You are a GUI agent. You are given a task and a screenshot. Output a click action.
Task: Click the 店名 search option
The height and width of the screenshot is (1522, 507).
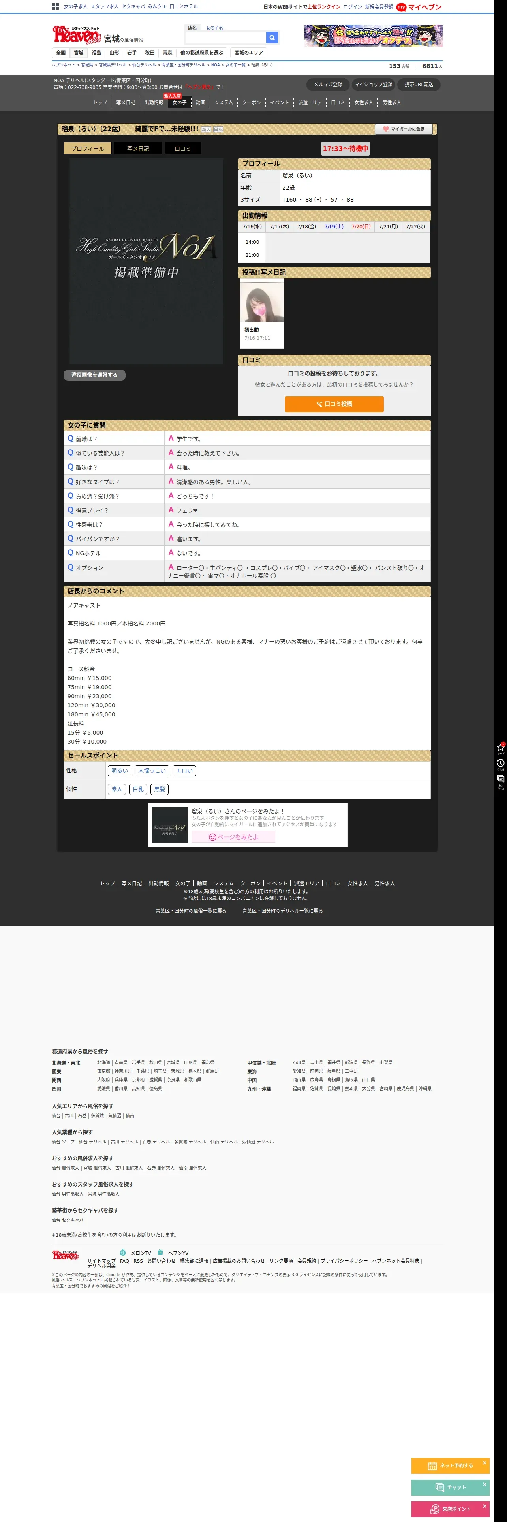pyautogui.click(x=192, y=28)
